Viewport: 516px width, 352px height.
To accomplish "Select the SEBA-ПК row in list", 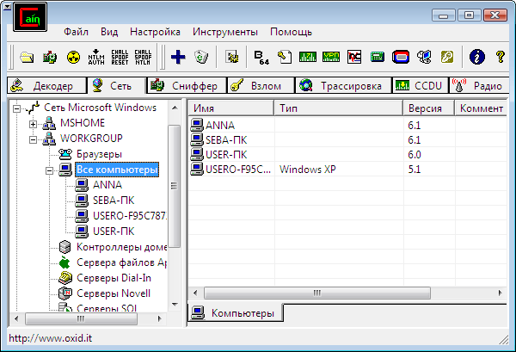I will [348, 140].
